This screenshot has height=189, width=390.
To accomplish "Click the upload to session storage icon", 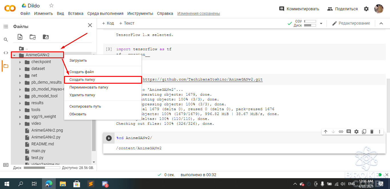I will (x=20, y=37).
